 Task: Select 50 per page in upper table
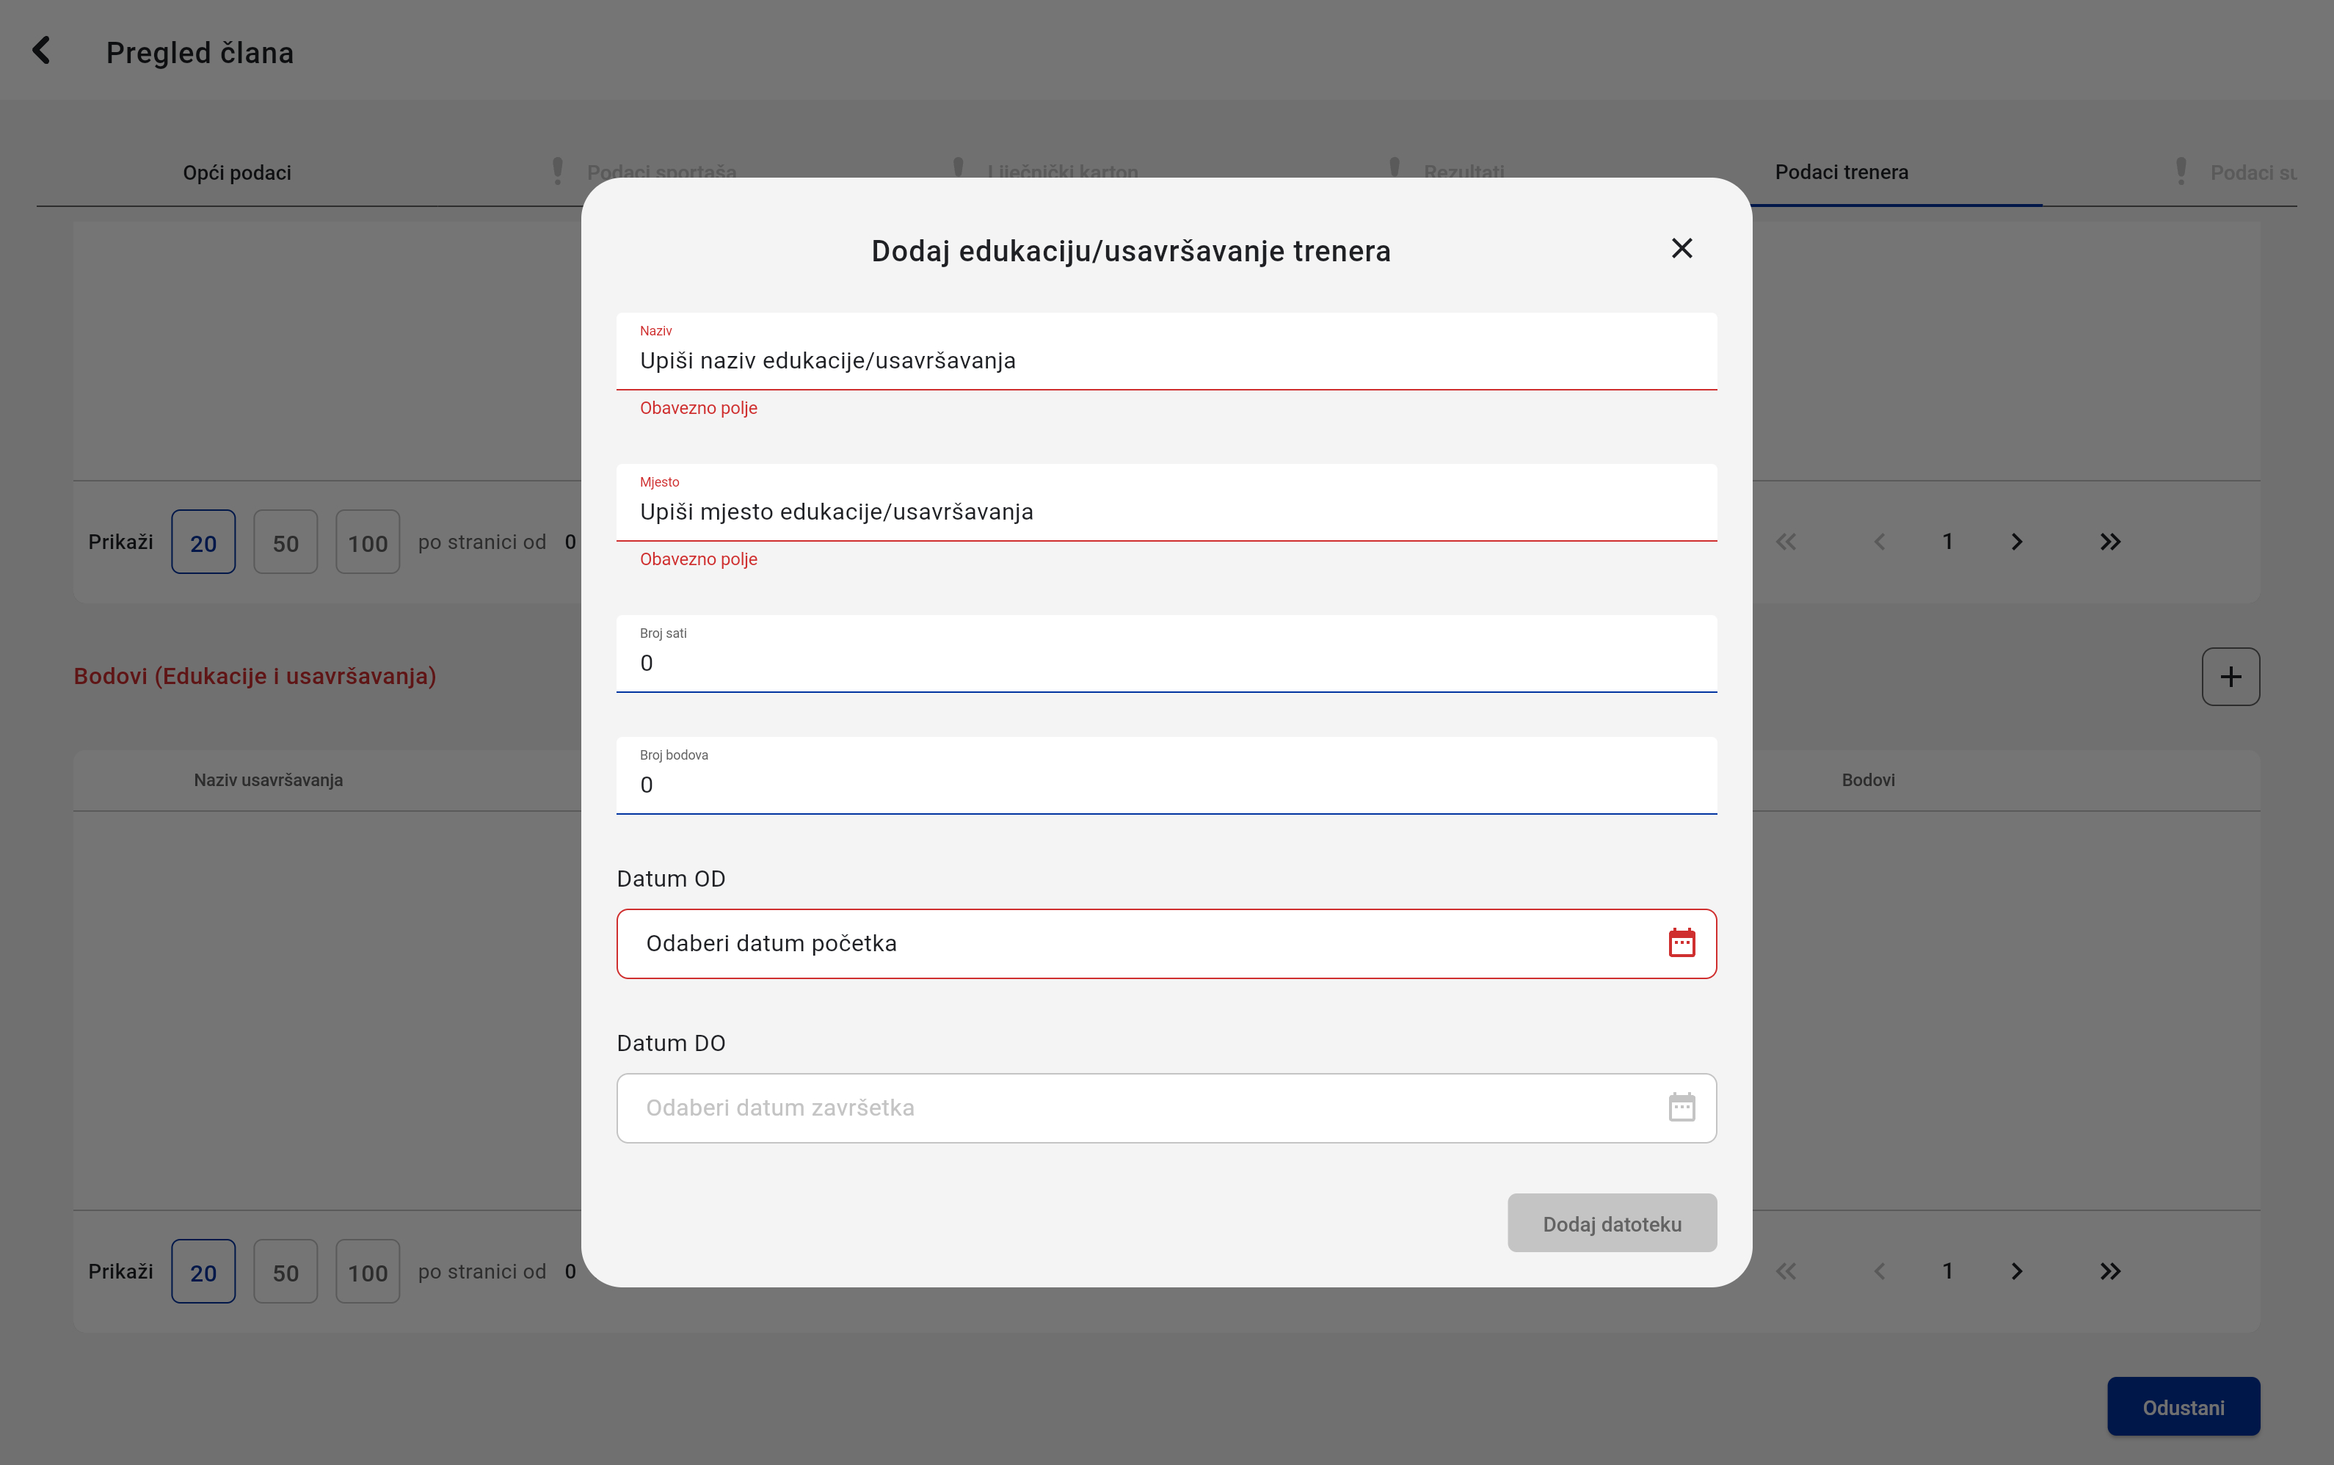tap(285, 542)
